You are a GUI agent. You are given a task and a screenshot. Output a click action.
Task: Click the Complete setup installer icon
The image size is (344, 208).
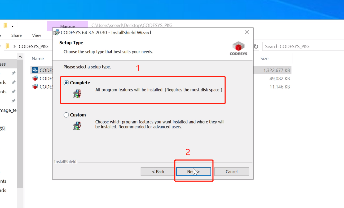[x=77, y=94]
